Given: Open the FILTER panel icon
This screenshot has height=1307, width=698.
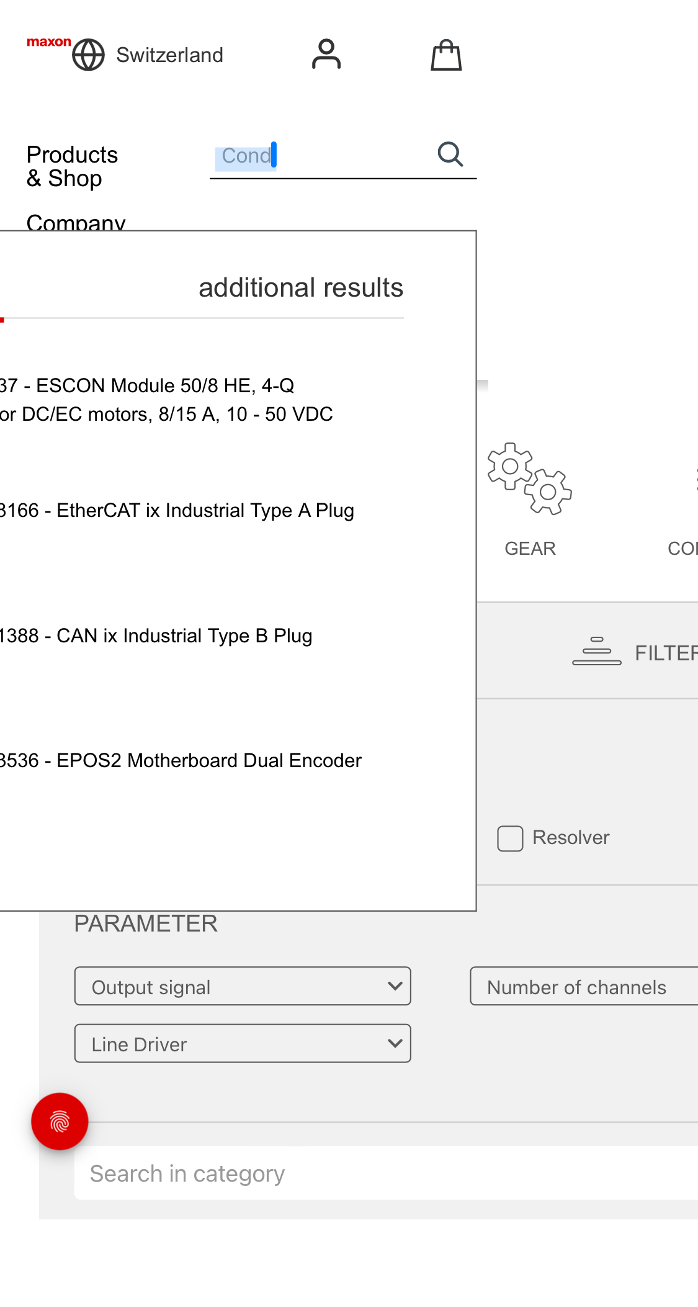Looking at the screenshot, I should (596, 652).
